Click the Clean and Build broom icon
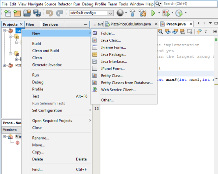The height and width of the screenshot is (174, 218). [142, 13]
